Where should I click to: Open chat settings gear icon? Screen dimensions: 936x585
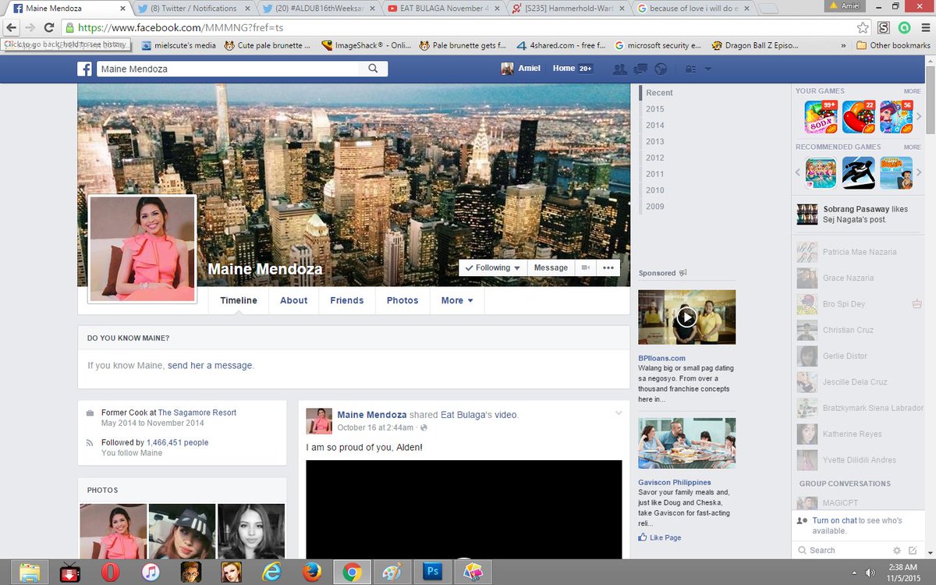897,550
